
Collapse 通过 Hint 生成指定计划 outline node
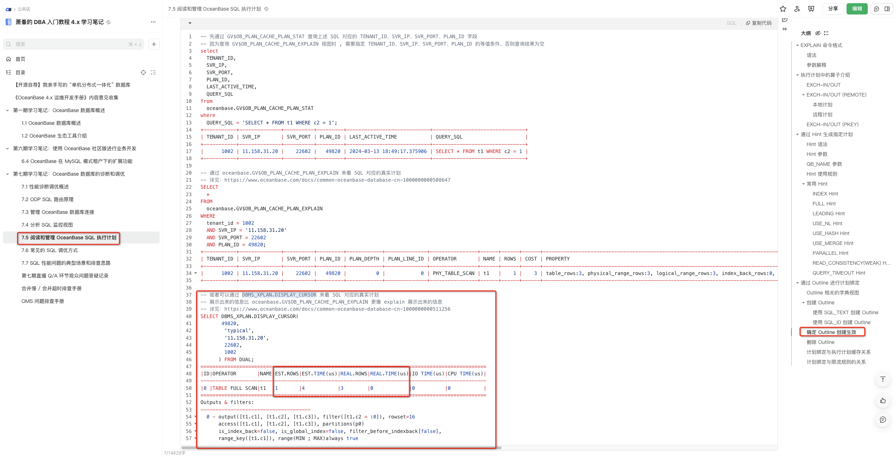(x=797, y=134)
